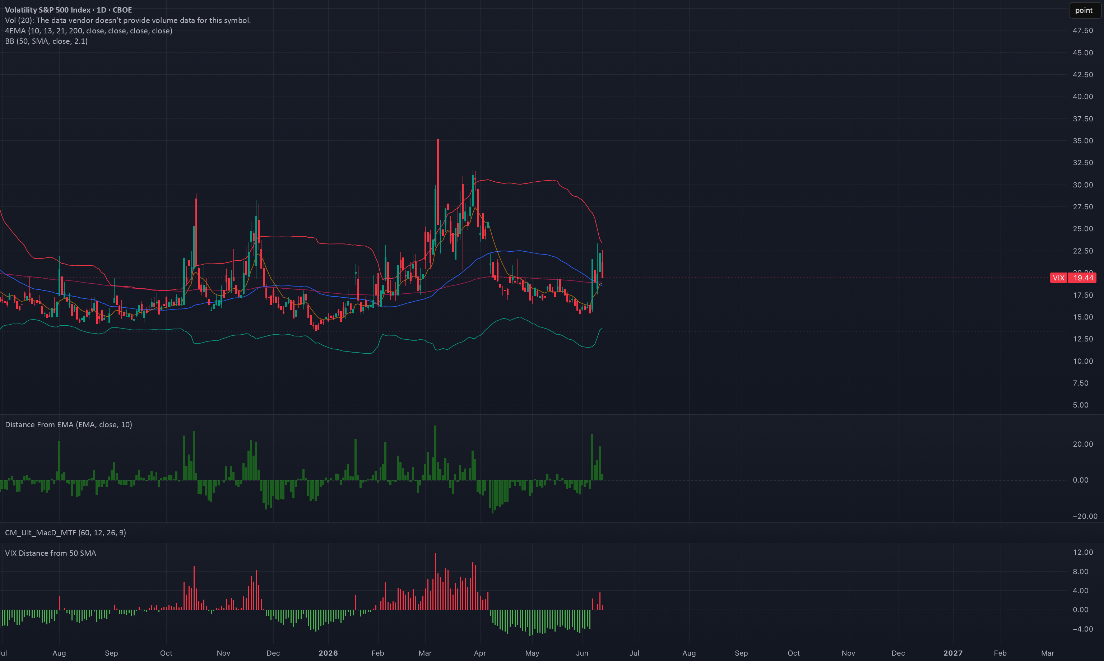The image size is (1104, 661).
Task: Click the Vol (20) indicator legend text
Action: pyautogui.click(x=128, y=20)
